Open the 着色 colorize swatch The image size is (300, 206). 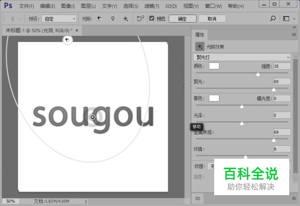pos(214,98)
